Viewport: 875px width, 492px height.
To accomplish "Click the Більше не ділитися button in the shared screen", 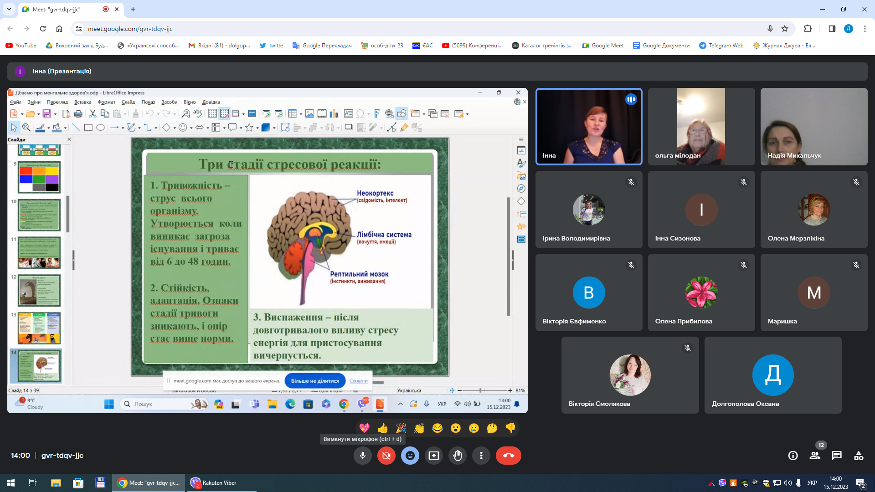I will click(315, 381).
